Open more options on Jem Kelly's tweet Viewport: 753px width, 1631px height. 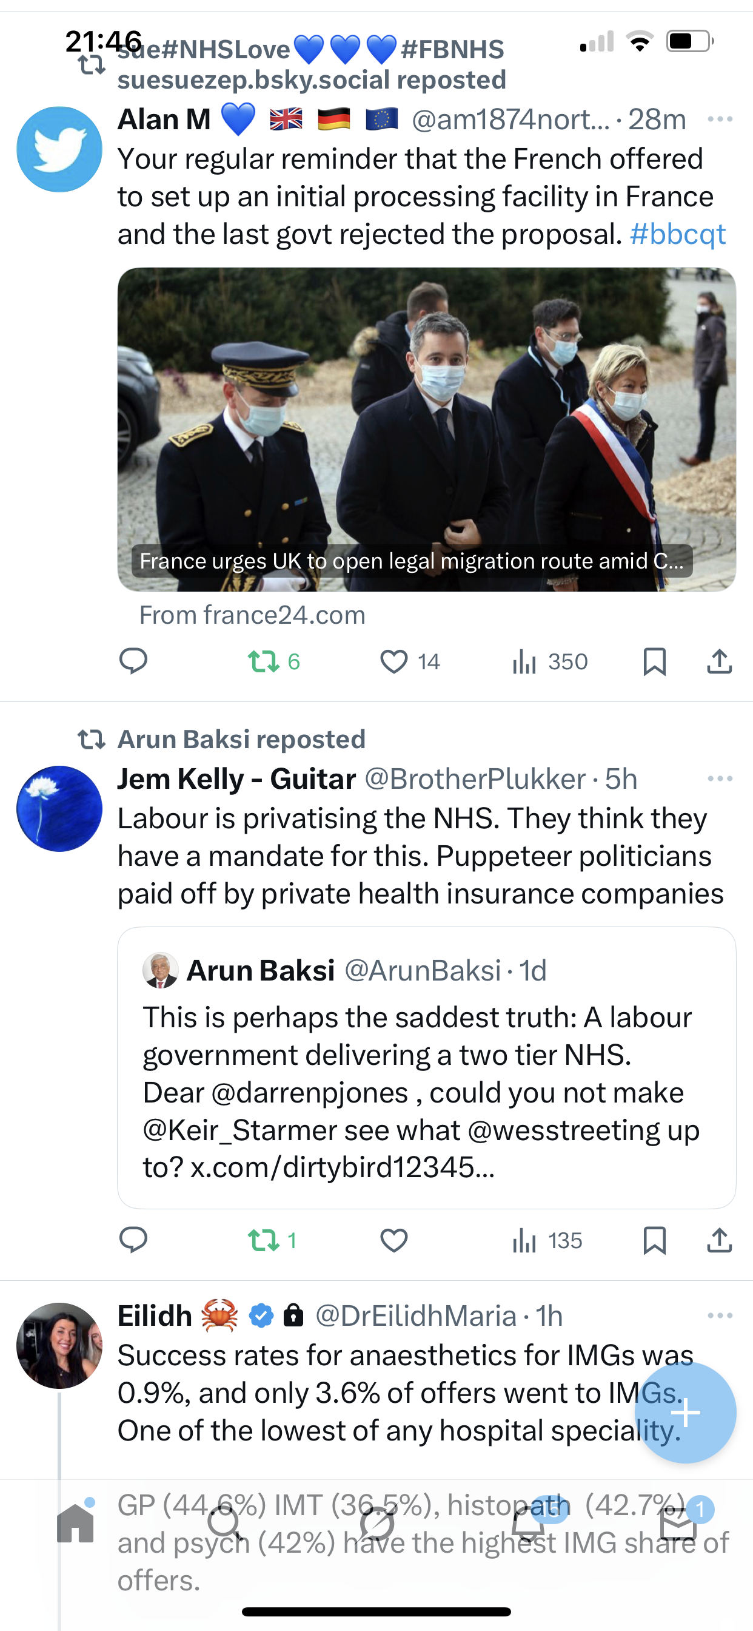pos(720,778)
